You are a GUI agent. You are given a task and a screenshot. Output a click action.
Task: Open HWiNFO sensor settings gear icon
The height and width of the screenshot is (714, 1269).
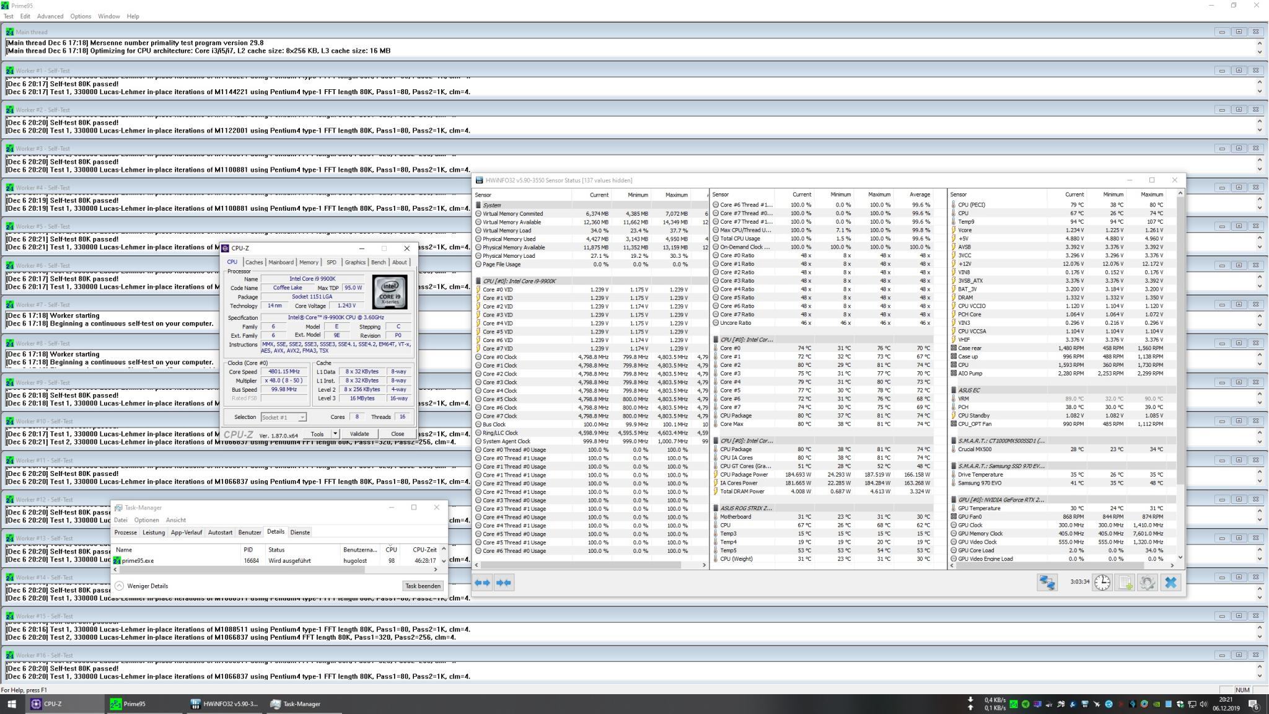point(1147,583)
